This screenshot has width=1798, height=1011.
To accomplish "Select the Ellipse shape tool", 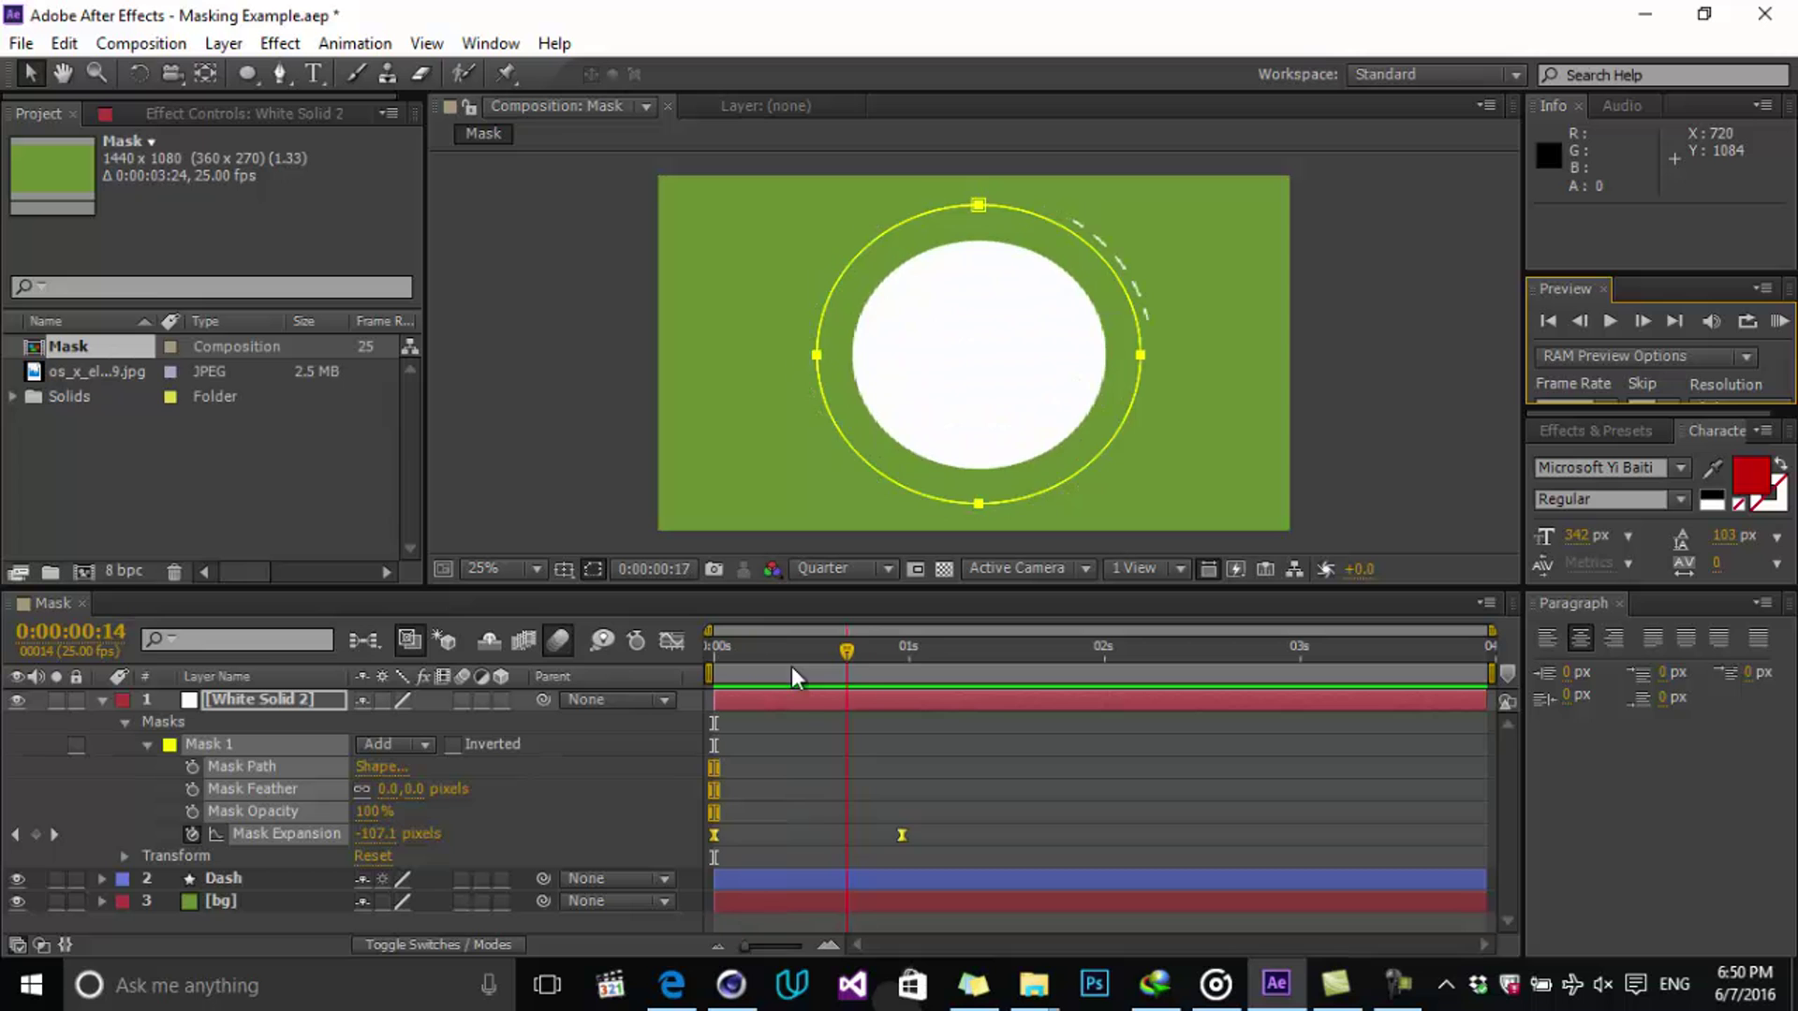I will coord(247,73).
